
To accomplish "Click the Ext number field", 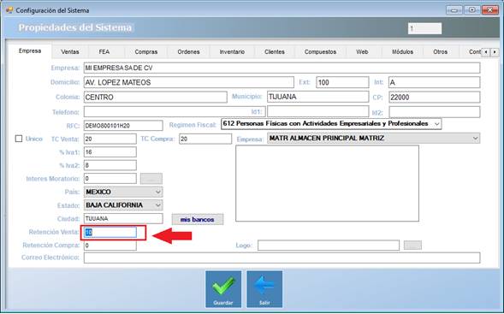I will (x=342, y=82).
